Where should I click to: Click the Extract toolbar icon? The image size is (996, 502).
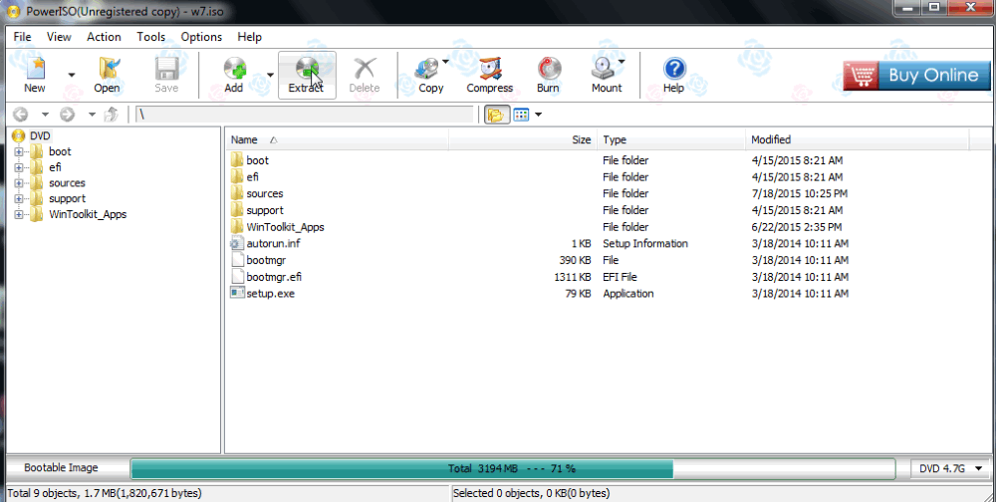point(307,75)
